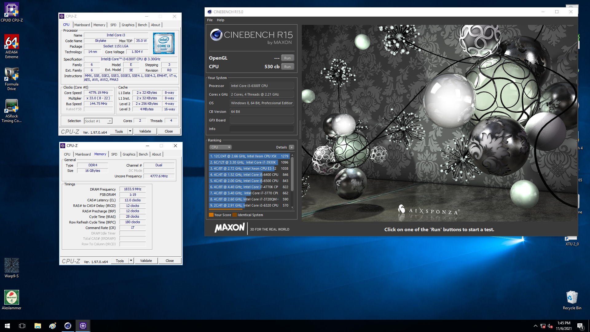Click the Intel Core i3 logo in CPU-Z
This screenshot has height=332, width=590.
(164, 43)
